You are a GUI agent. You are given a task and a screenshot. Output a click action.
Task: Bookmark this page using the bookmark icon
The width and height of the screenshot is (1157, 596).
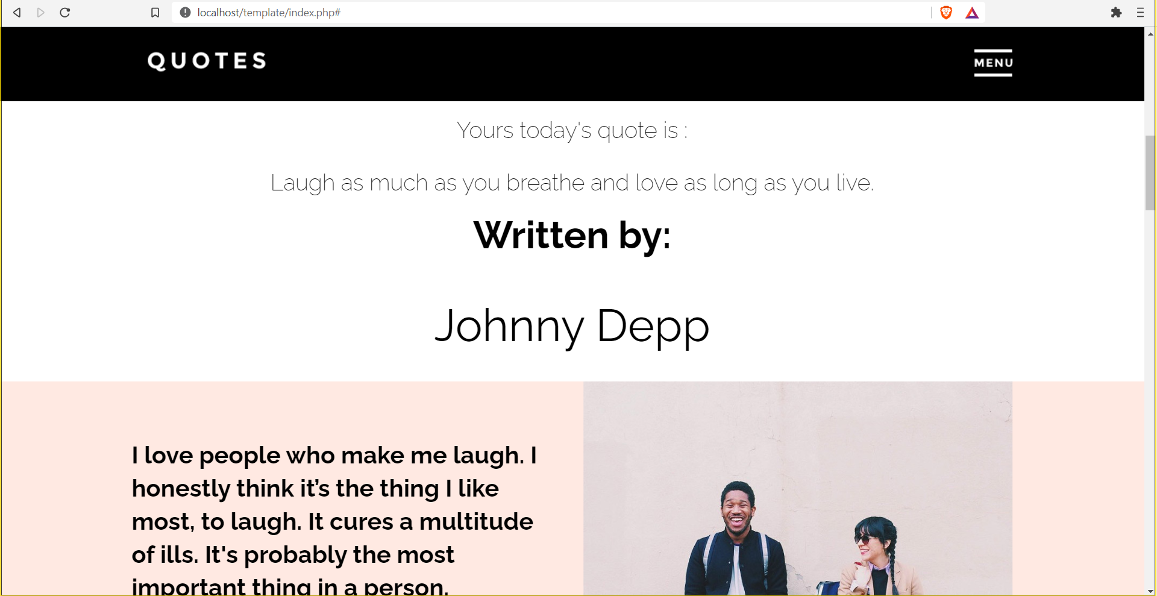click(155, 13)
